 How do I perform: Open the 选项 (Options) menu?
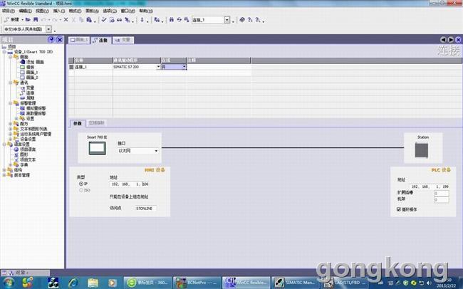coord(110,11)
